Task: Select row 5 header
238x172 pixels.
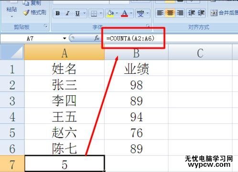Action: (12, 132)
